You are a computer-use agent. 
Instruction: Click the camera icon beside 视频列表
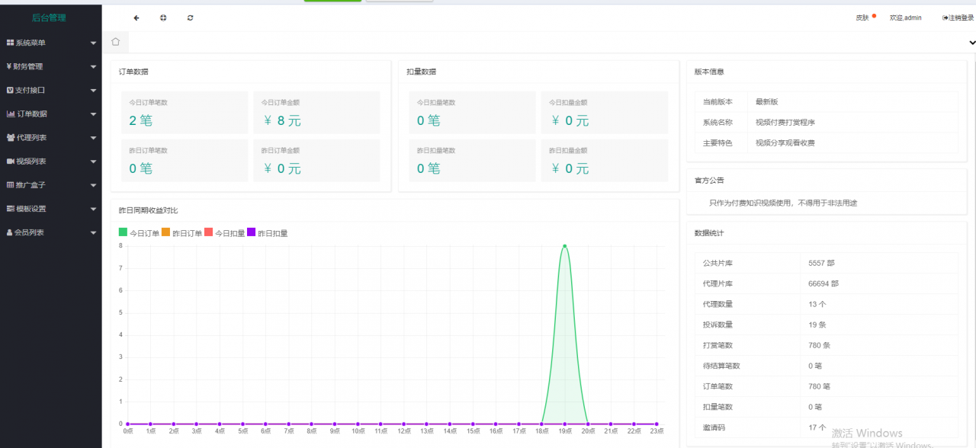point(11,161)
